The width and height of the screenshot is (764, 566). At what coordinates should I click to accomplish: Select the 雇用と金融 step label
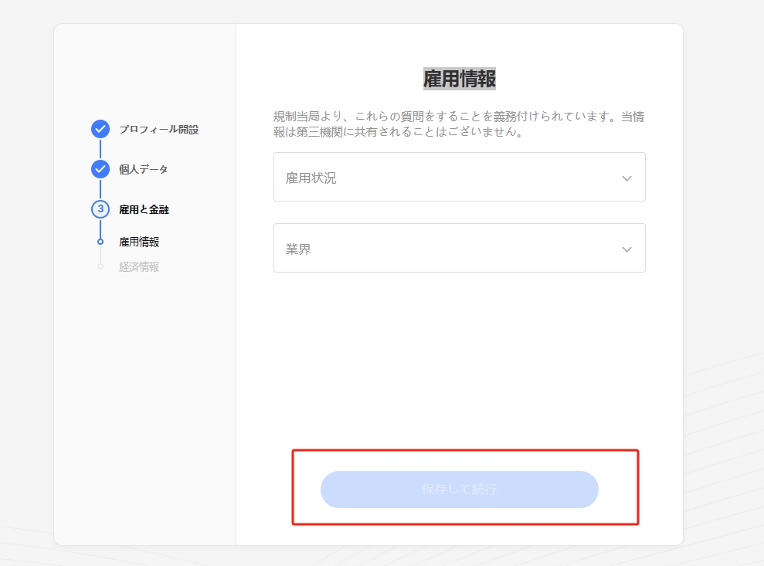pyautogui.click(x=144, y=209)
